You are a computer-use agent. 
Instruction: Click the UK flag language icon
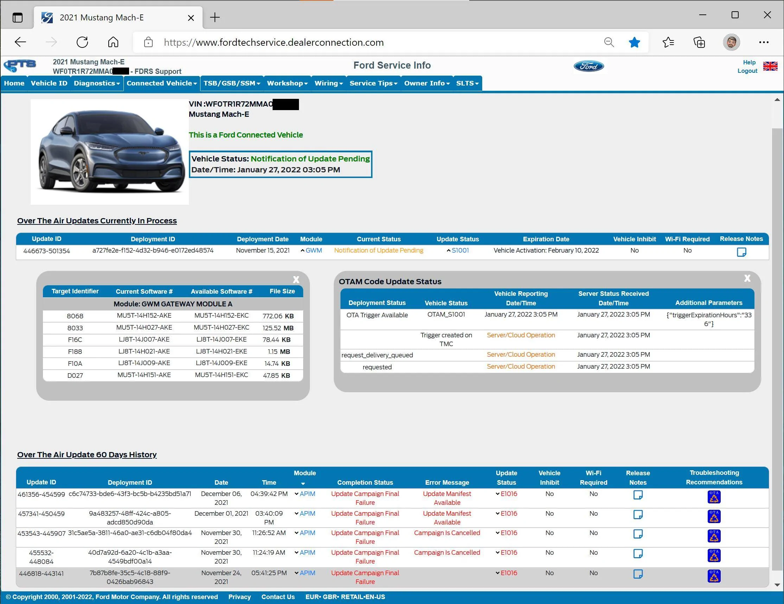tap(770, 66)
